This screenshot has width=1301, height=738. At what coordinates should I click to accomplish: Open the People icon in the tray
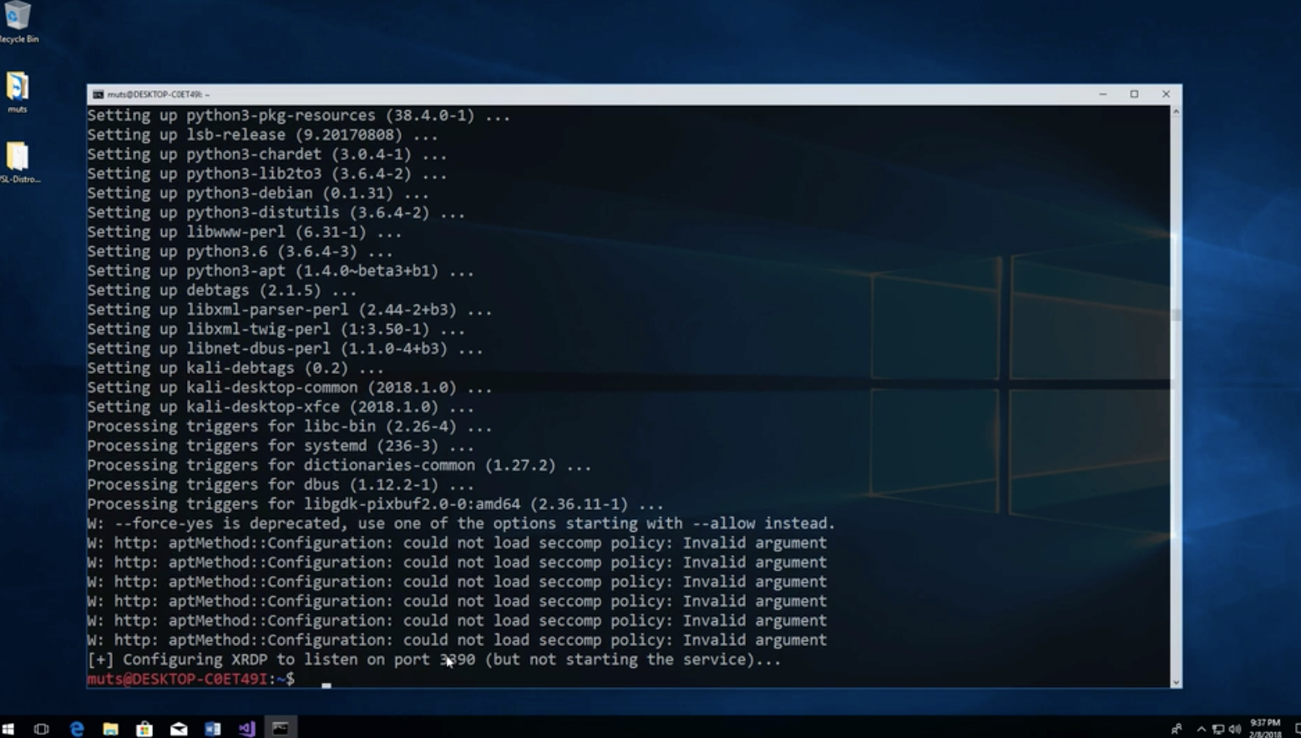(1177, 729)
